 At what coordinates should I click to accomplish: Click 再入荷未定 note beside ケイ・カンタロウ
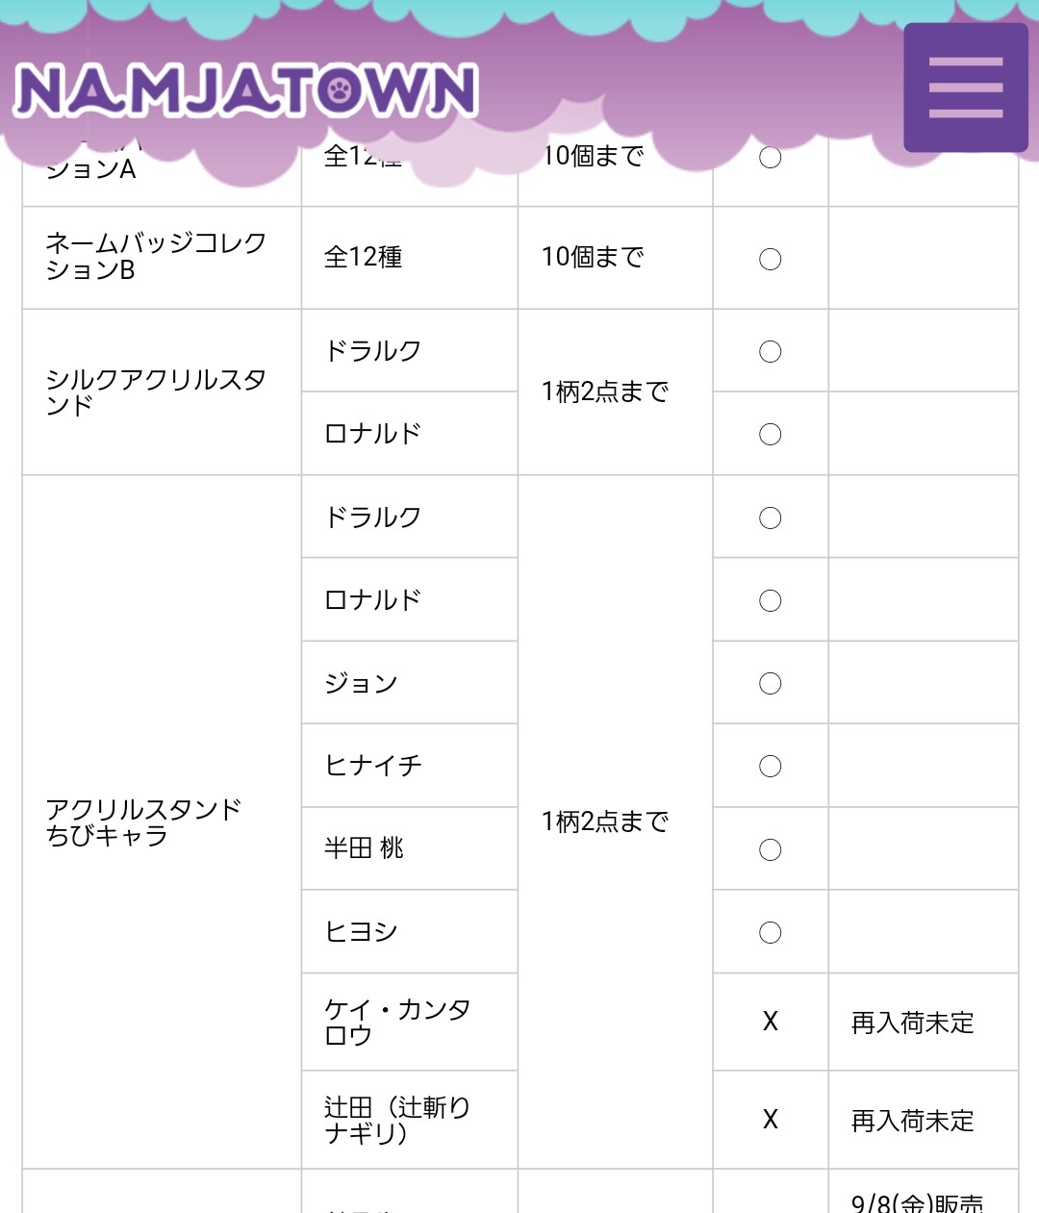pos(912,1023)
